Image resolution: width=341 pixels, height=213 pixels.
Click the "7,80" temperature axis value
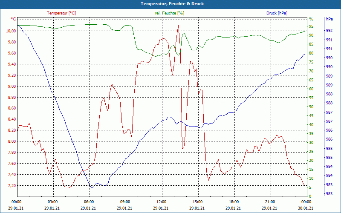pos(12,153)
